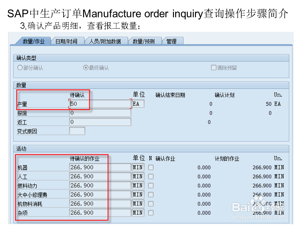The height and width of the screenshot is (227, 302).
Task: Click the 大中小修理费 activity value field
Action: (x=100, y=195)
